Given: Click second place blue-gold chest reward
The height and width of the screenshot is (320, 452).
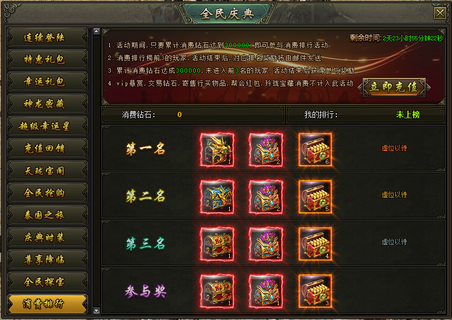Looking at the screenshot, I should (x=217, y=197).
